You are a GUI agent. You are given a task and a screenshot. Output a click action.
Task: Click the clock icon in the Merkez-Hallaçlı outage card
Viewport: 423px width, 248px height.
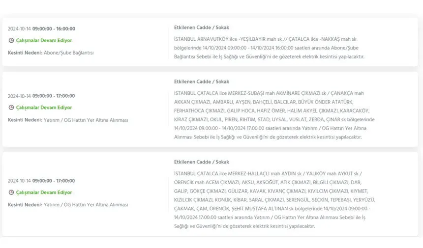(x=11, y=193)
